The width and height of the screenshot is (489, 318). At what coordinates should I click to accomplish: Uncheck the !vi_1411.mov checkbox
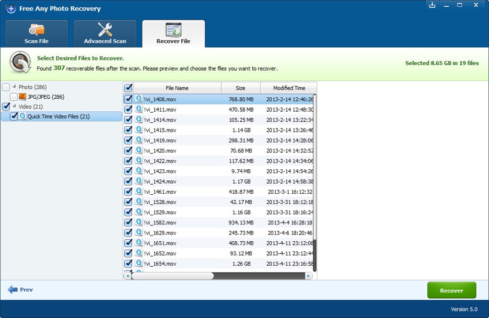(x=128, y=109)
